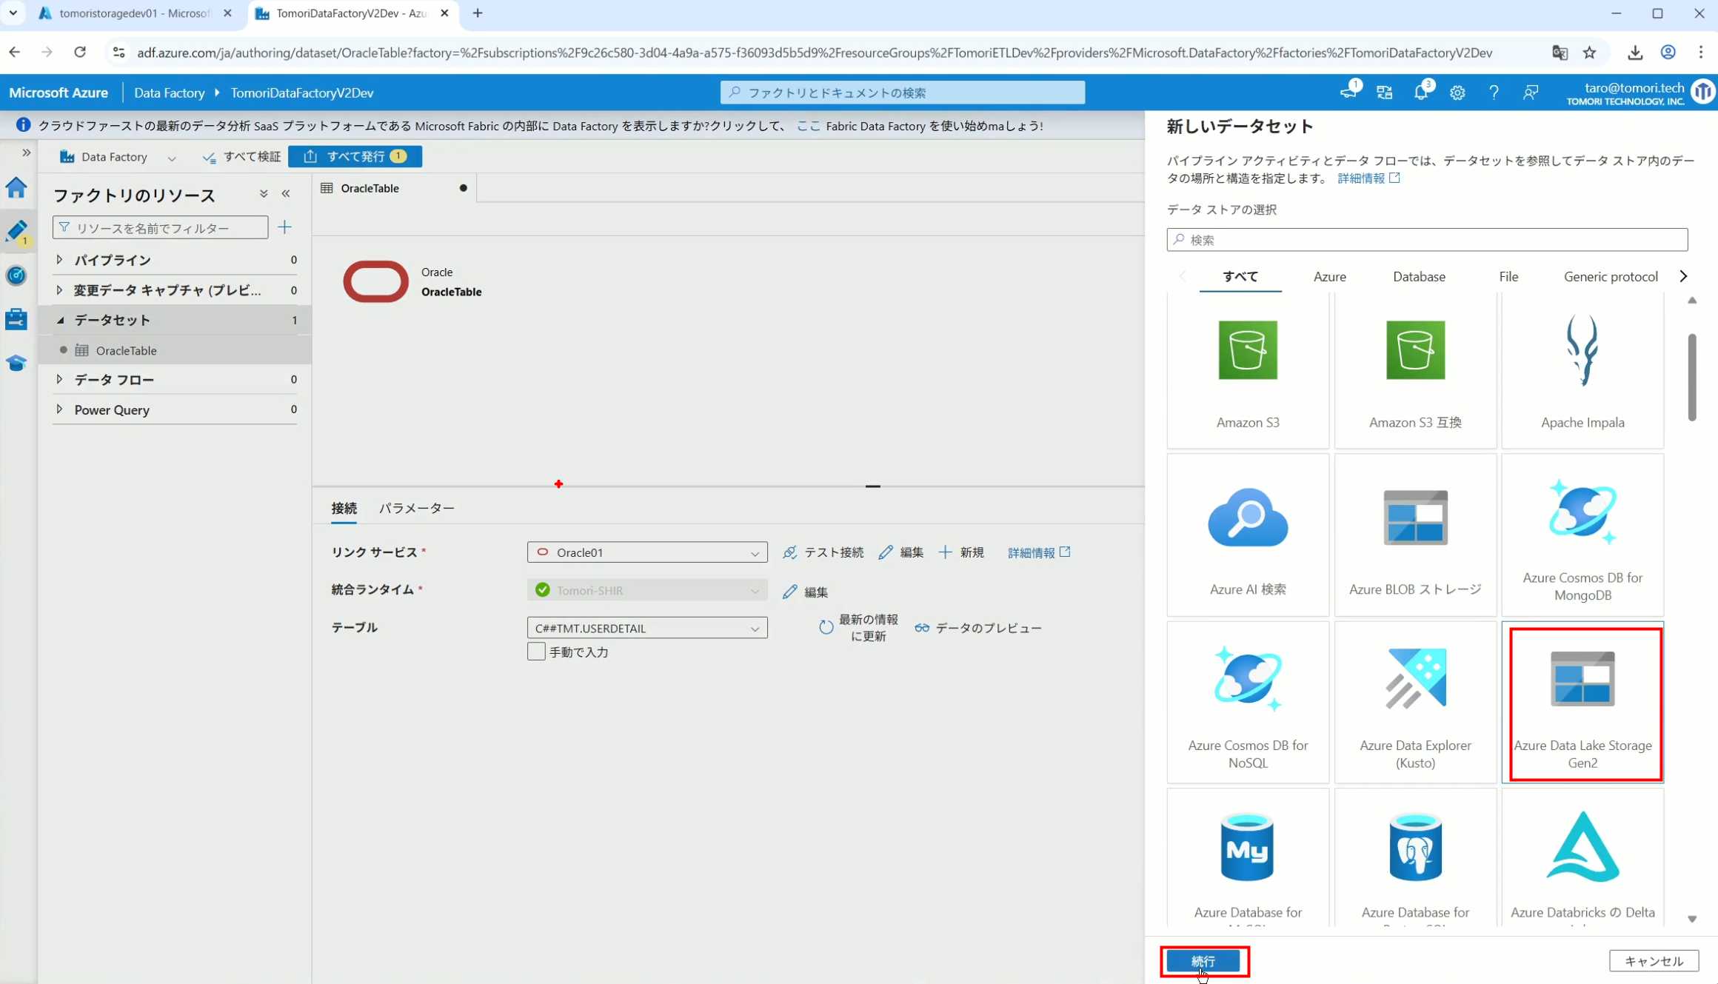
Task: Switch to the パラメーター tab
Action: click(x=416, y=508)
